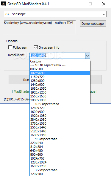Choose 512x384 resolution

pyautogui.click(x=60, y=147)
